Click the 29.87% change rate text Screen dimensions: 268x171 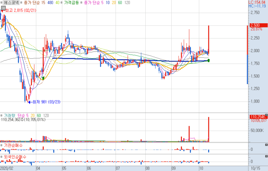256,29
